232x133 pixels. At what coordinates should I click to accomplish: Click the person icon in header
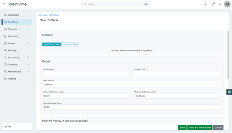click(x=220, y=4)
